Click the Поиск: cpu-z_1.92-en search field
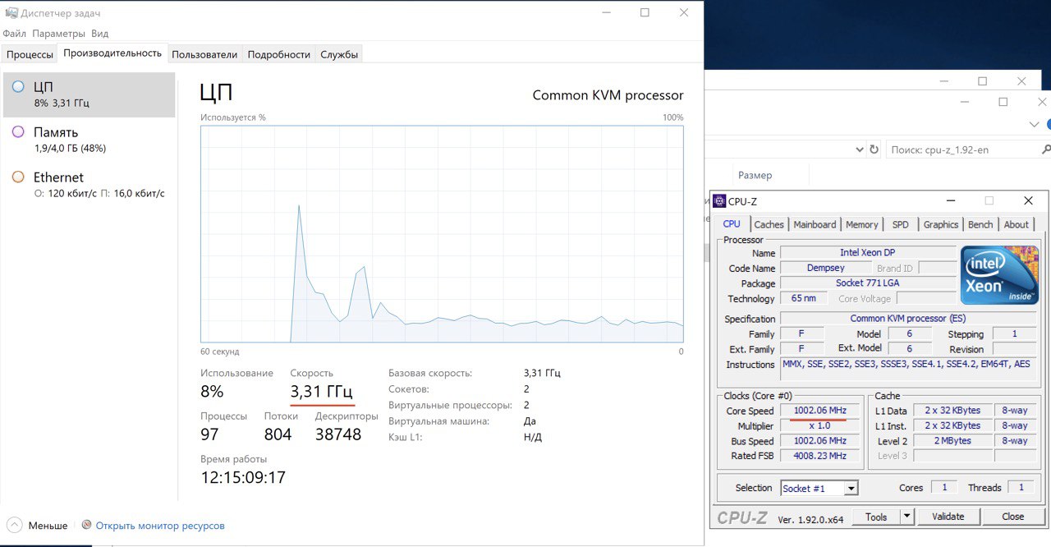This screenshot has width=1051, height=547. 962,149
